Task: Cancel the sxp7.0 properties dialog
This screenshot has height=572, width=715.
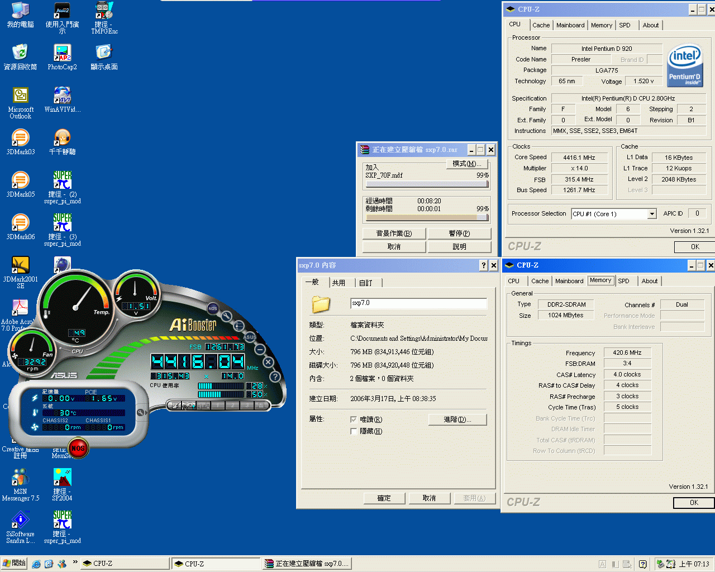Action: [x=429, y=498]
